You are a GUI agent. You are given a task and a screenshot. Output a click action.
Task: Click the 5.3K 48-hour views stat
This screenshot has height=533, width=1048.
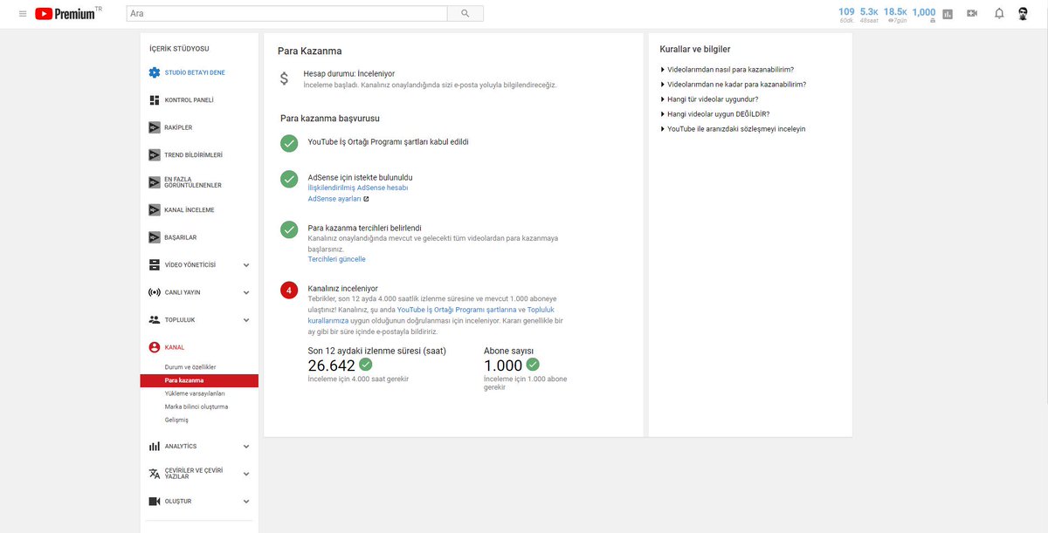(869, 15)
